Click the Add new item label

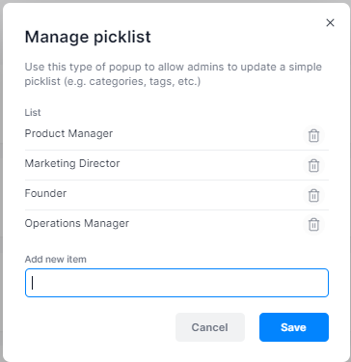[x=56, y=259]
